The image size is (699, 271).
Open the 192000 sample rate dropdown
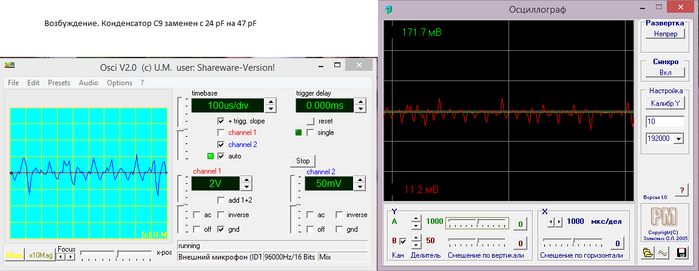(678, 139)
